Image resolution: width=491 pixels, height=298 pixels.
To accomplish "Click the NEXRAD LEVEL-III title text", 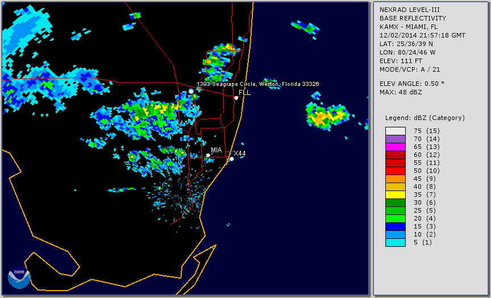I will (410, 10).
